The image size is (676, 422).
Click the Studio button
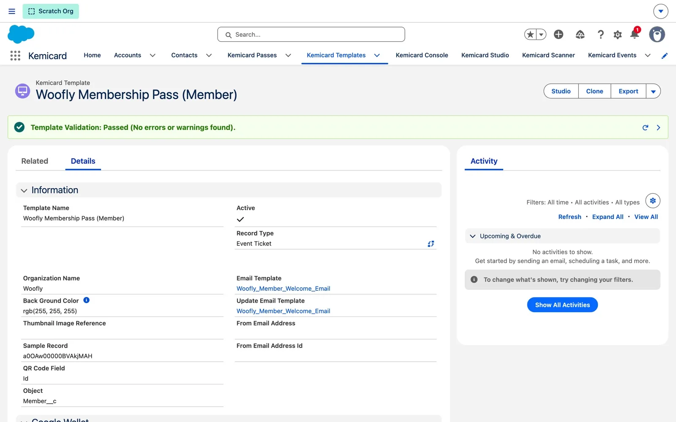561,91
